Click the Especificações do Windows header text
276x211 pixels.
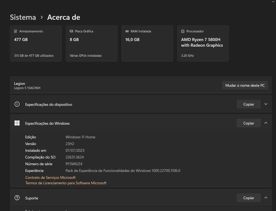[47, 123]
